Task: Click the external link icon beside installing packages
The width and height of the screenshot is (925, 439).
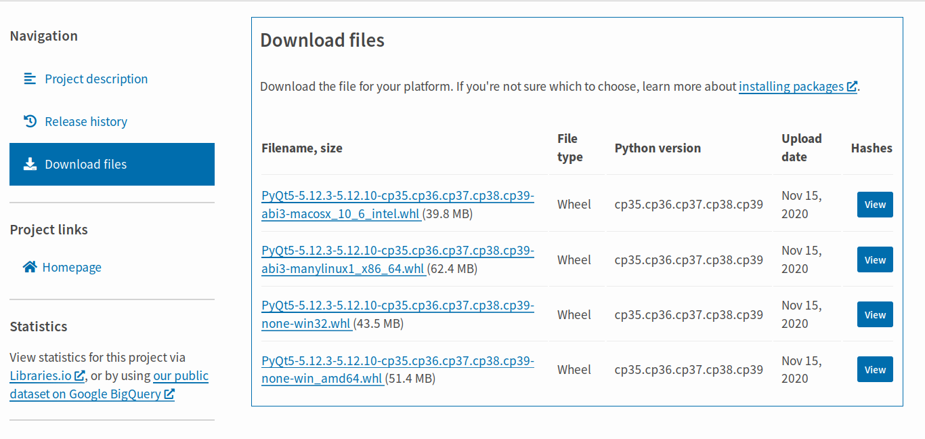Action: click(852, 86)
